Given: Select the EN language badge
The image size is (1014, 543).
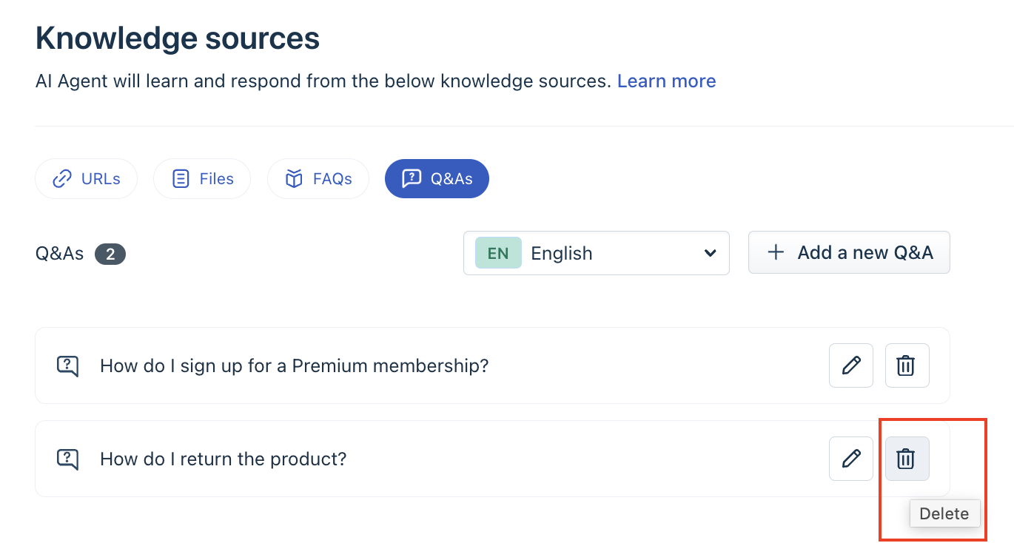Looking at the screenshot, I should (497, 253).
